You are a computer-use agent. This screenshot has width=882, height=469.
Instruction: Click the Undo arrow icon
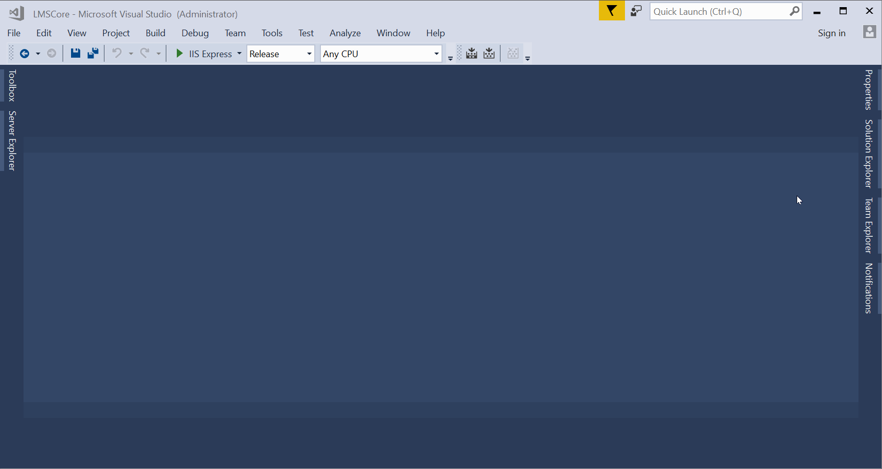(117, 54)
